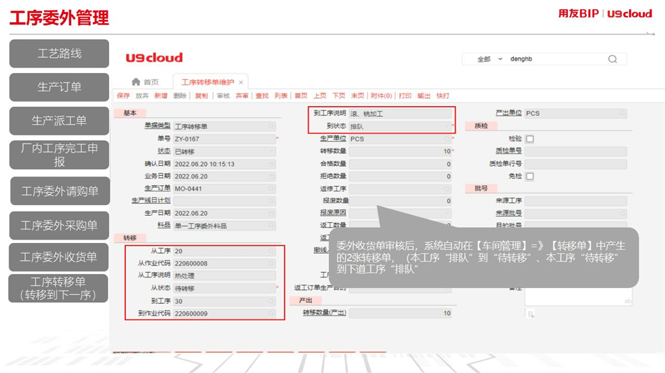The image size is (665, 373).
Task: Open lookup for 来源批号 field
Action: [622, 214]
